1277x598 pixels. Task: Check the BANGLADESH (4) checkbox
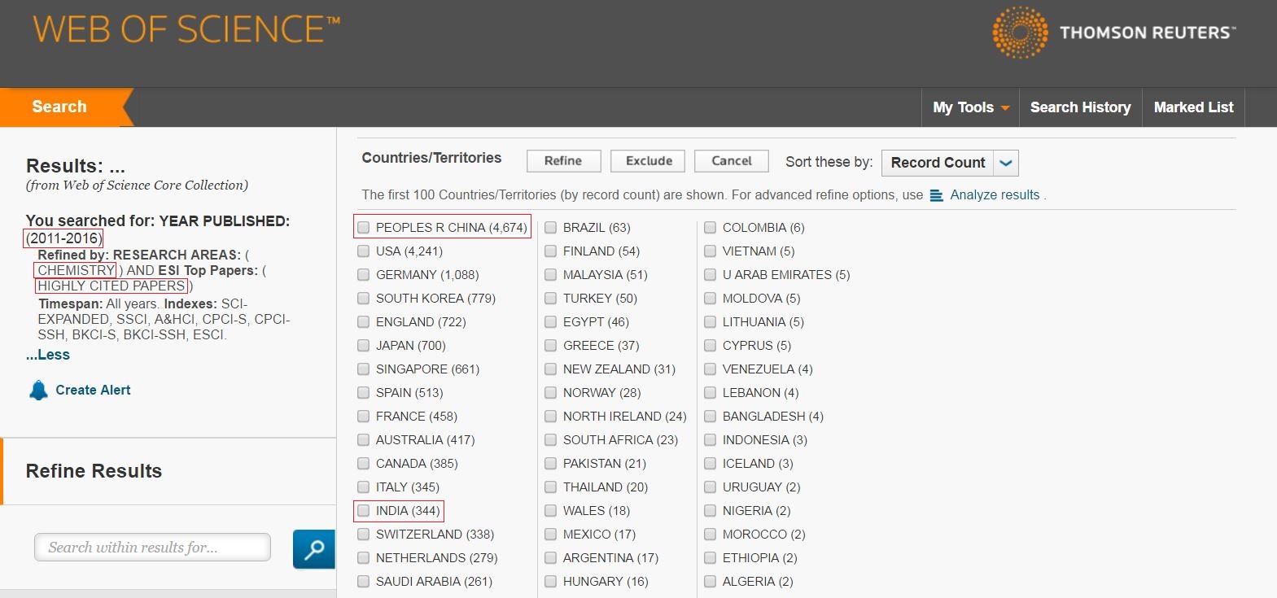pos(711,417)
